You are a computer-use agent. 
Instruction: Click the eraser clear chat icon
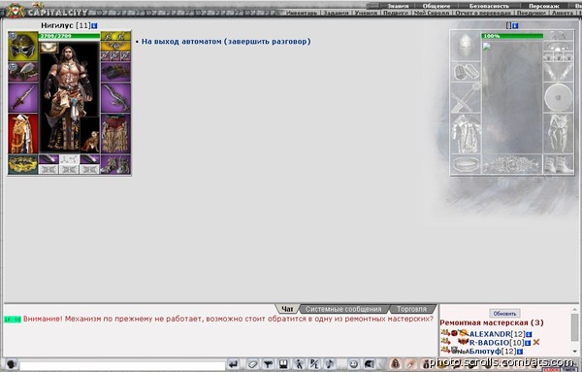pos(253,364)
